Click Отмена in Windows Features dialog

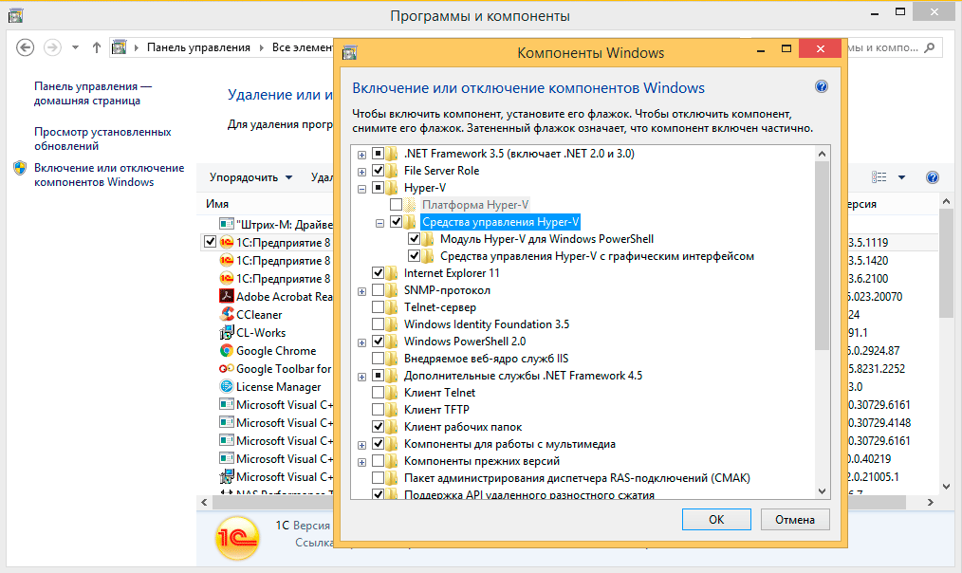pyautogui.click(x=795, y=520)
